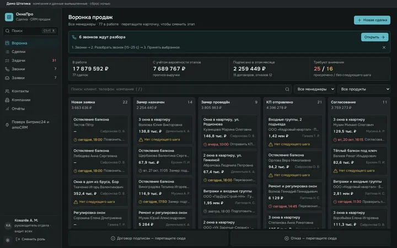Open Остекление балкона Виноградова Татьяна card
The width and height of the screenshot is (397, 248).
coord(164,192)
